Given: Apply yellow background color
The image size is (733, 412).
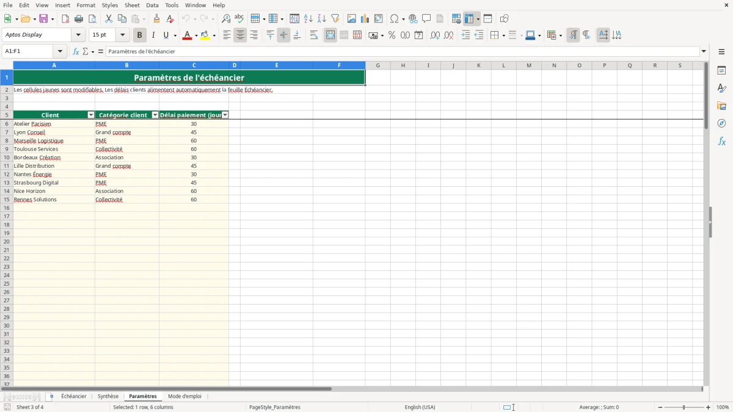Looking at the screenshot, I should [205, 35].
